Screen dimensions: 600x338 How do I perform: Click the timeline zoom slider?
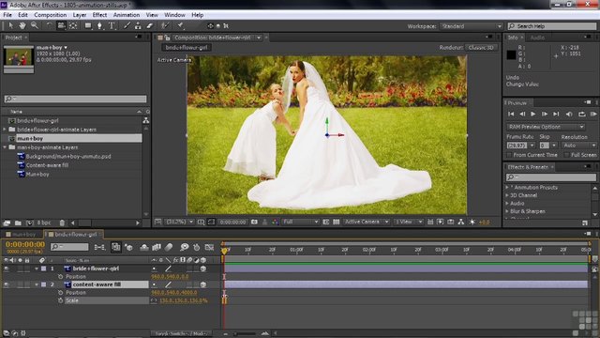pyautogui.click(x=245, y=334)
